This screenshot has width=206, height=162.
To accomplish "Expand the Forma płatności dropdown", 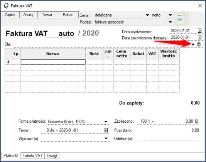I will point(106,121).
